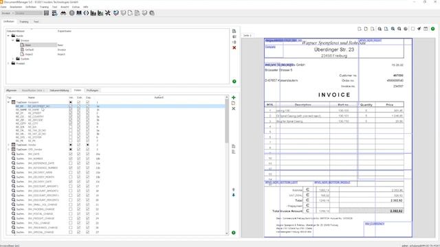Click fields list vertical scrollbar thumb
This screenshot has height=247, width=440.
tap(227, 121)
